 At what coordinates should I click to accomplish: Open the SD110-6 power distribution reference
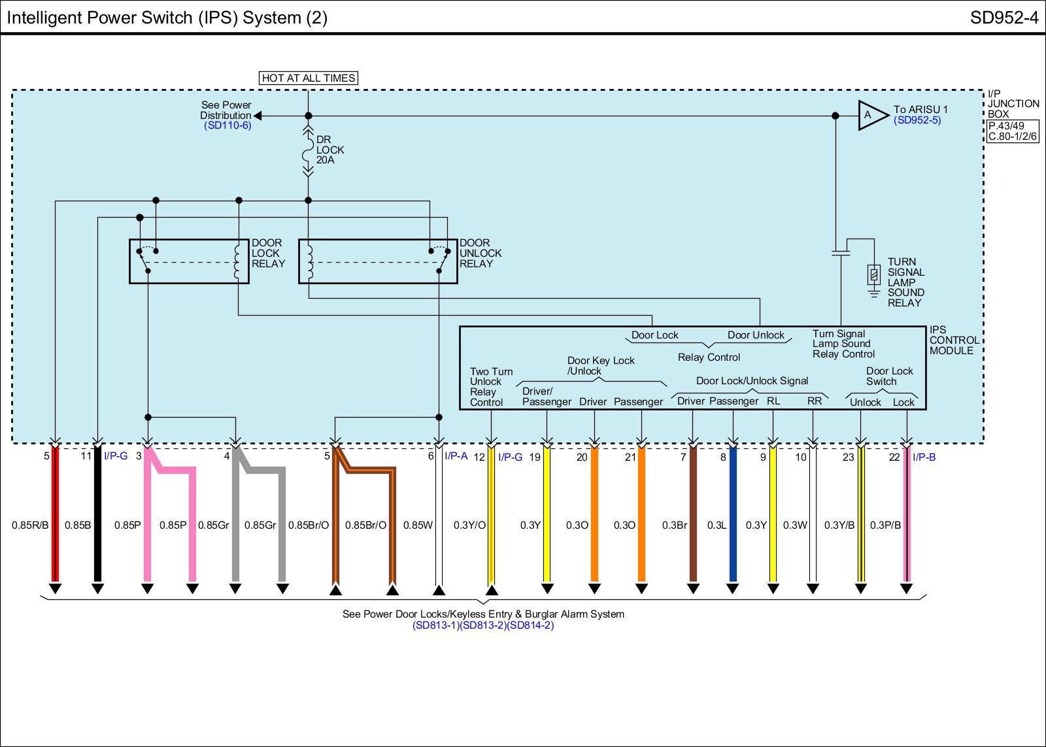point(228,125)
